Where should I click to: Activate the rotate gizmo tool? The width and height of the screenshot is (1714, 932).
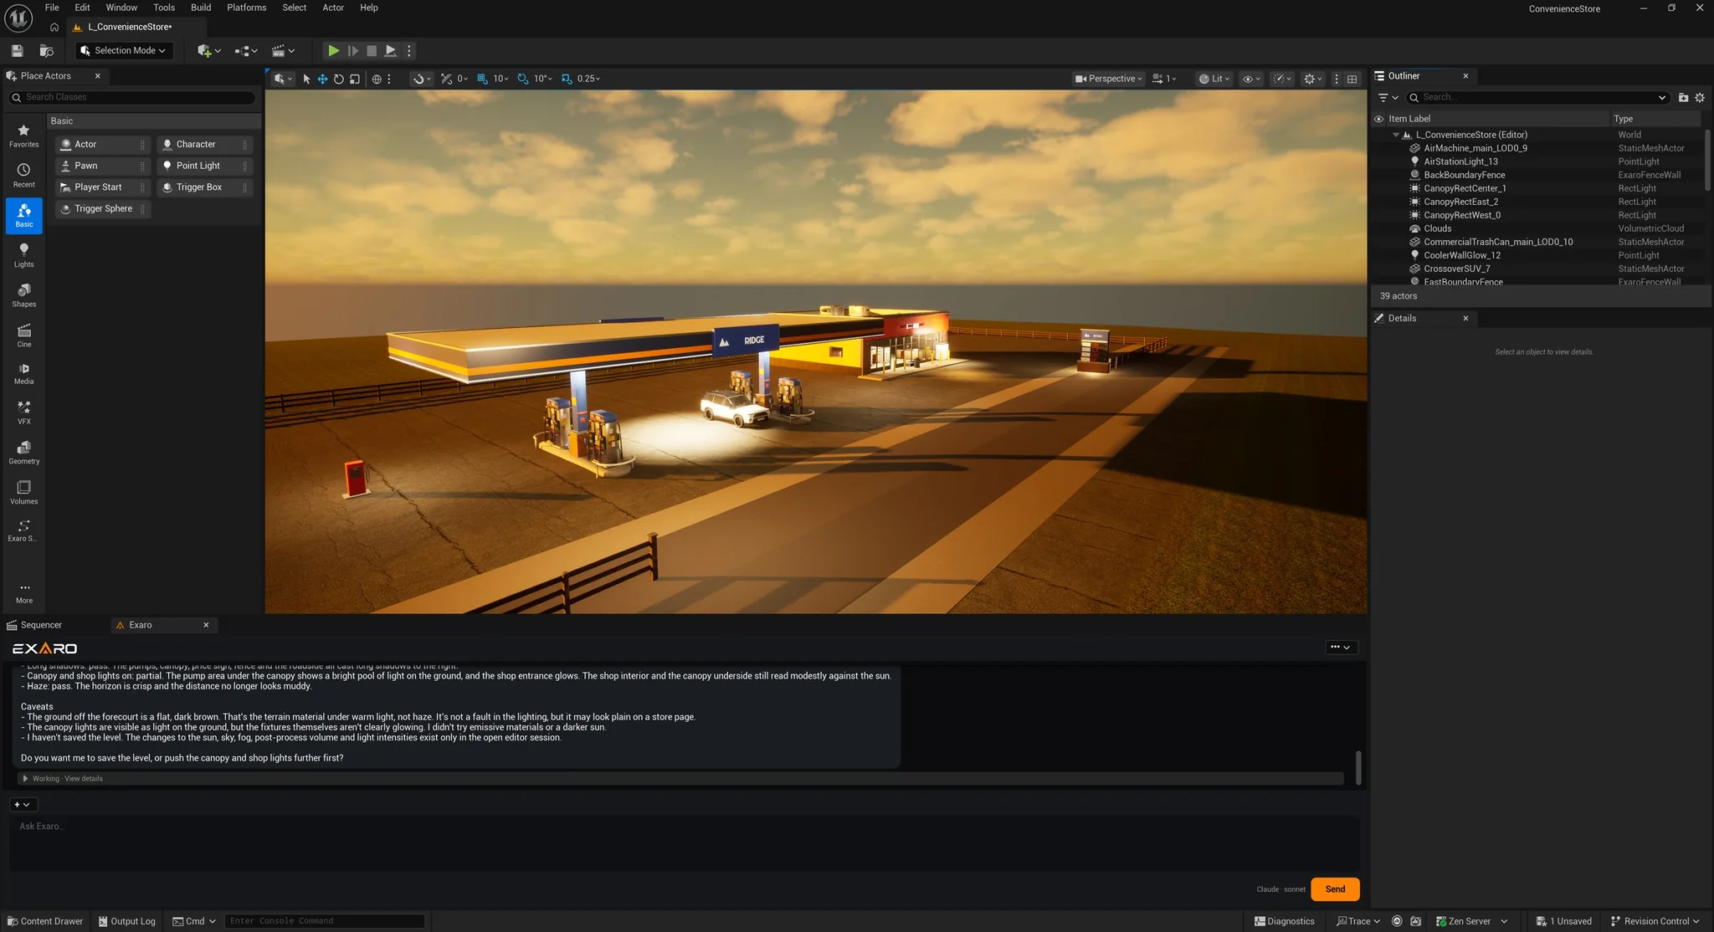[x=338, y=79]
